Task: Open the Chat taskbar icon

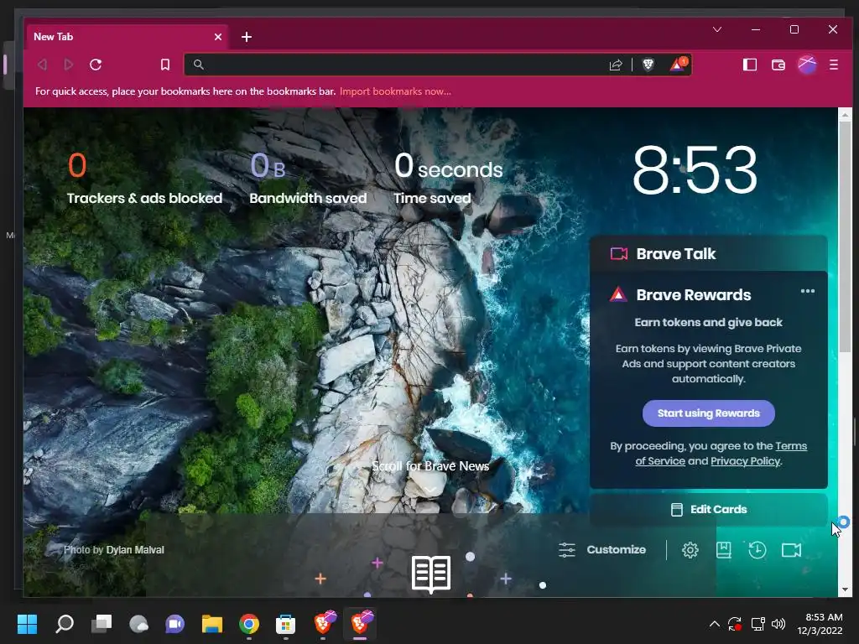Action: click(x=175, y=624)
